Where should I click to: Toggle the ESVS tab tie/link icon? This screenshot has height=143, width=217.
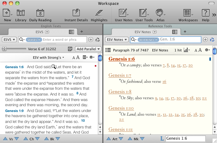click(72, 32)
